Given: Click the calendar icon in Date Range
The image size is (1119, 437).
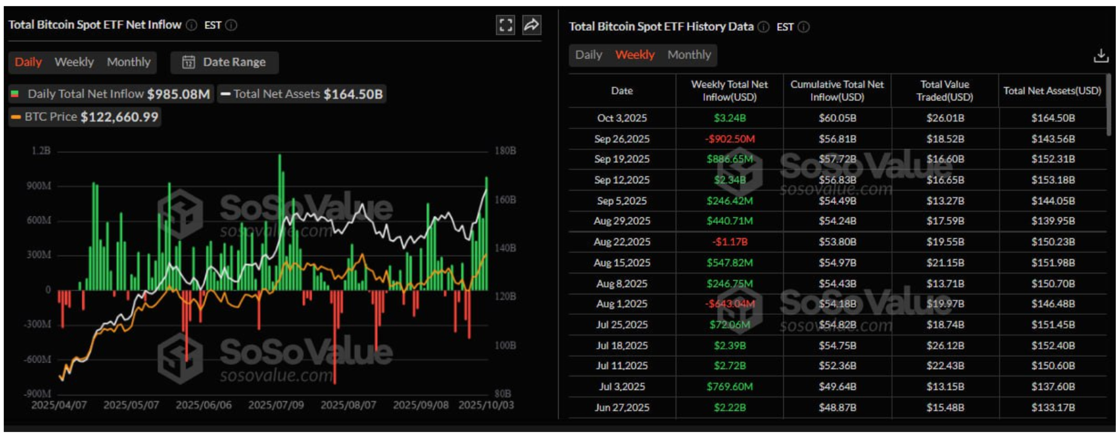Looking at the screenshot, I should (189, 62).
